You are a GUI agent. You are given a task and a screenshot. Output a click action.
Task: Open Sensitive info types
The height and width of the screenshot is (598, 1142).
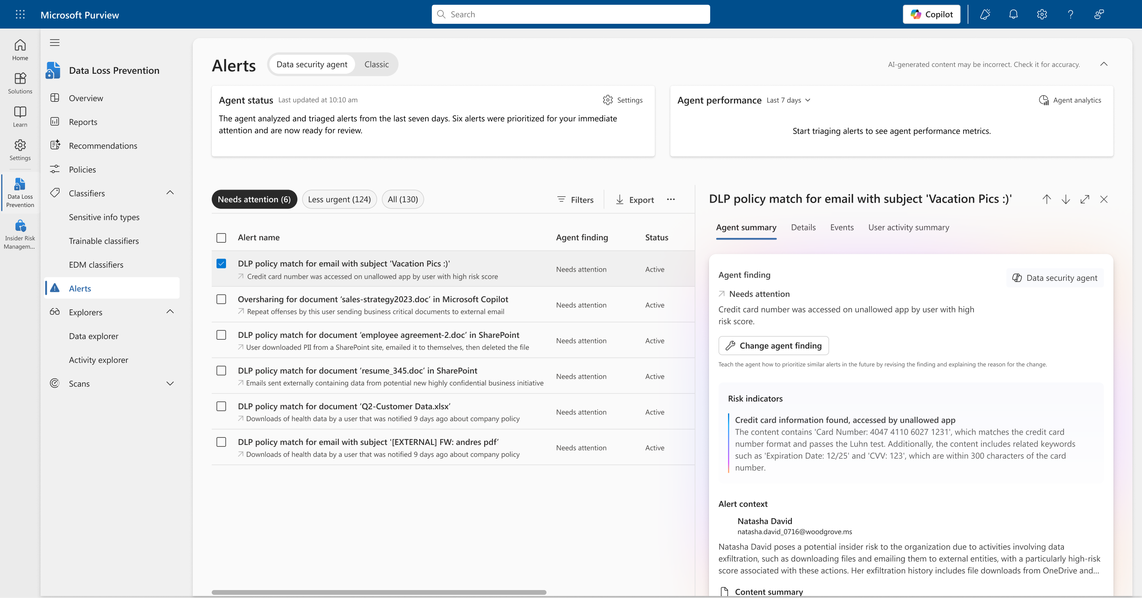tap(104, 217)
